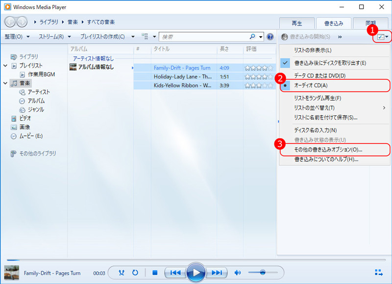Go back with the back arrow

[x=10, y=22]
